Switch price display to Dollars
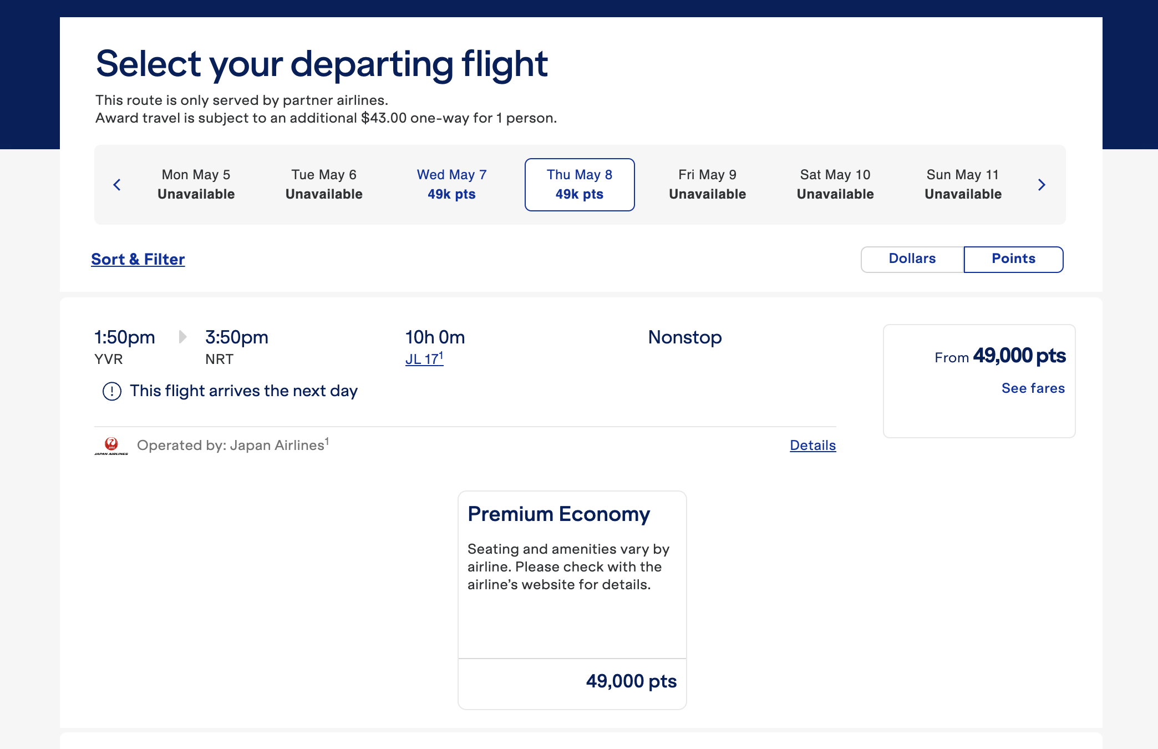 coord(912,259)
